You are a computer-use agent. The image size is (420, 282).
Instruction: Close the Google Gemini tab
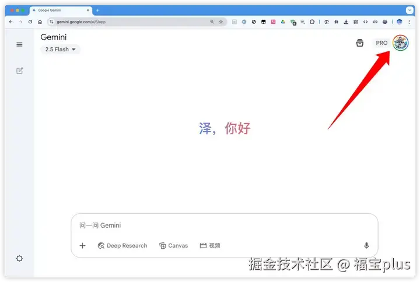pyautogui.click(x=88, y=10)
